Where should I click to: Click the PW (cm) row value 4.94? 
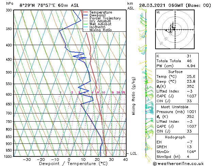tap(191, 66)
